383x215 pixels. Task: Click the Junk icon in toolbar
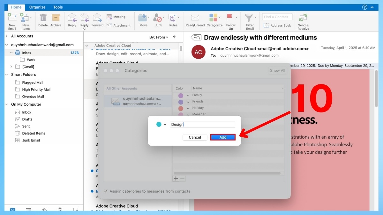158,18
